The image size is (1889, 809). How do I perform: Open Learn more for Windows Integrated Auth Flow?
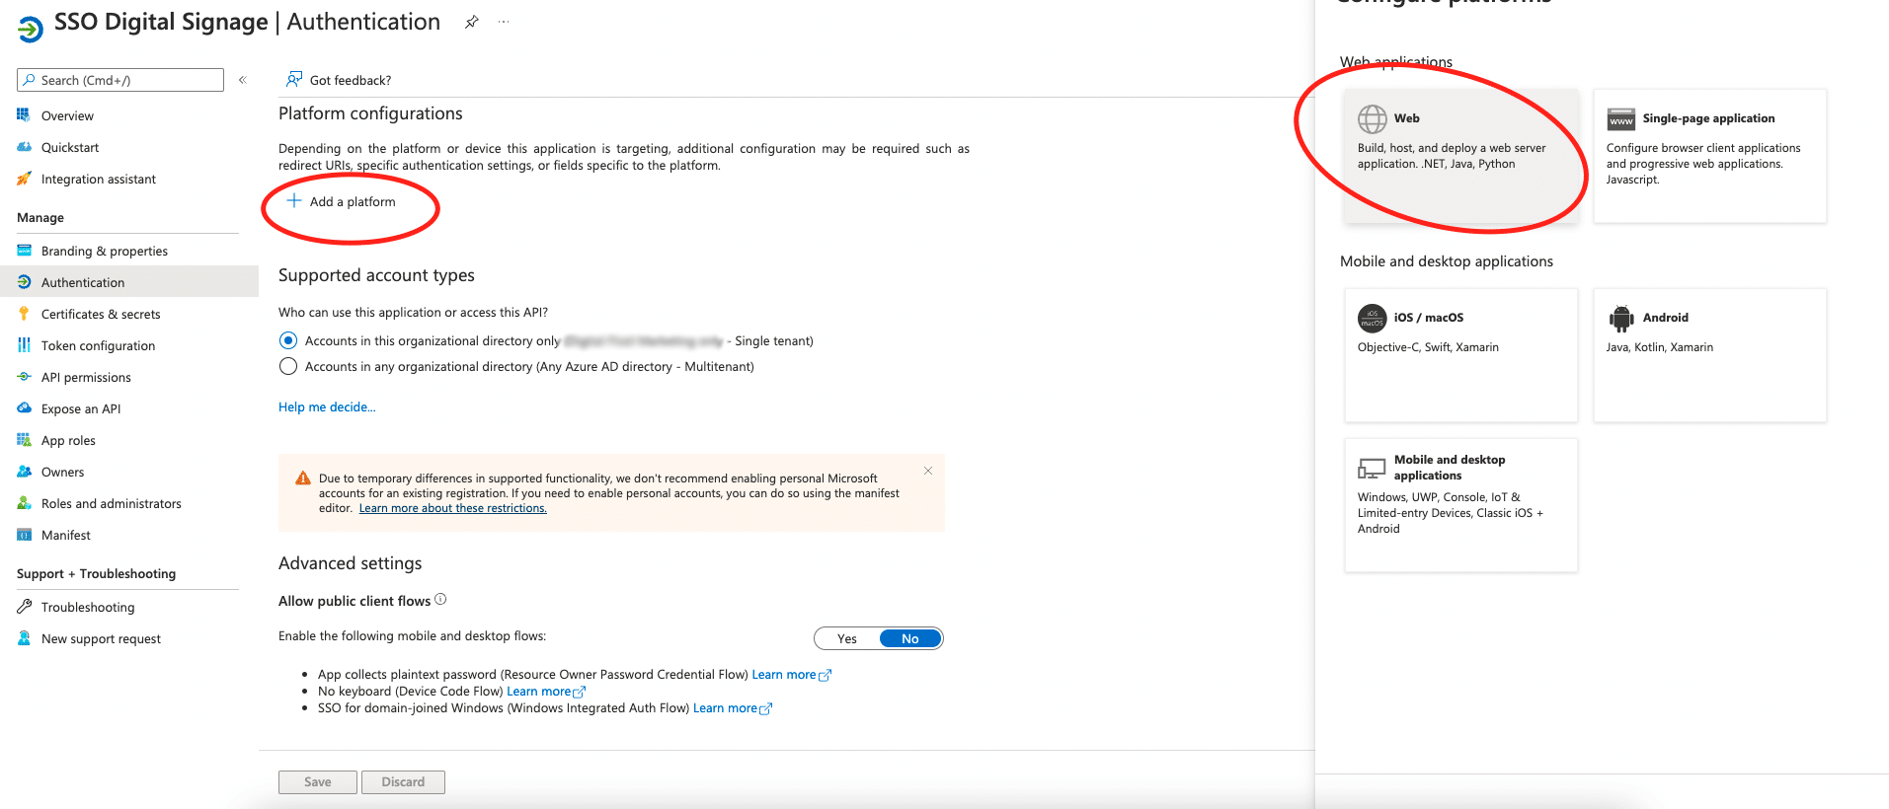733,708
